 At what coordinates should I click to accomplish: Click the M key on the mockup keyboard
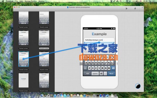(x=109, y=68)
